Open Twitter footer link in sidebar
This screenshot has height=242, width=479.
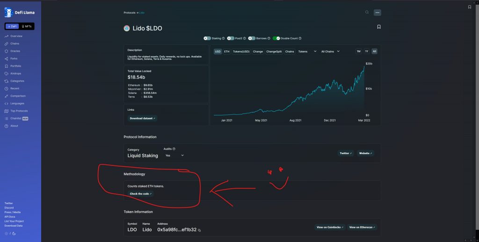pyautogui.click(x=8, y=203)
